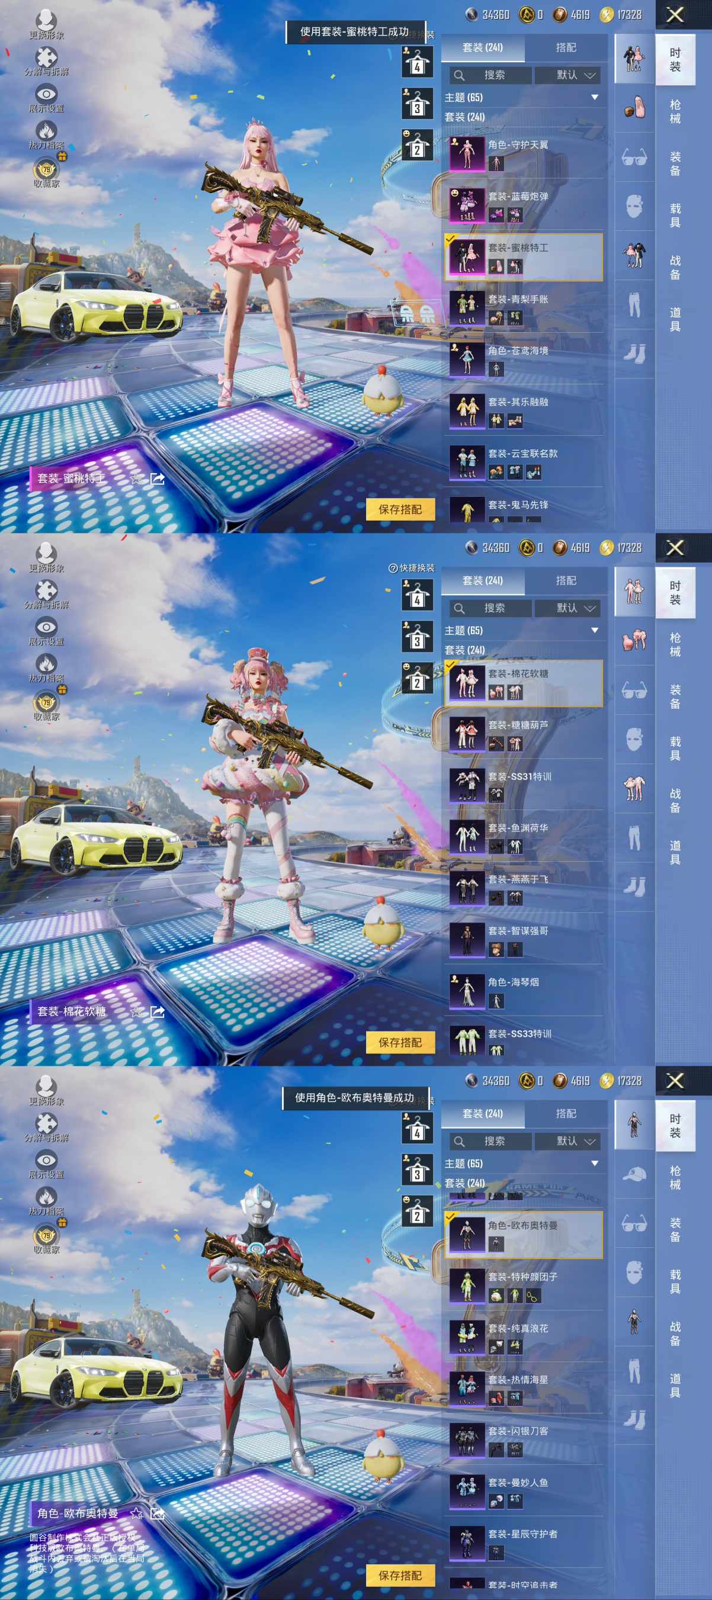Screen dimensions: 712x1600
Task: Favorite 套装-蜜桃特工 with star icon
Action: pos(136,478)
